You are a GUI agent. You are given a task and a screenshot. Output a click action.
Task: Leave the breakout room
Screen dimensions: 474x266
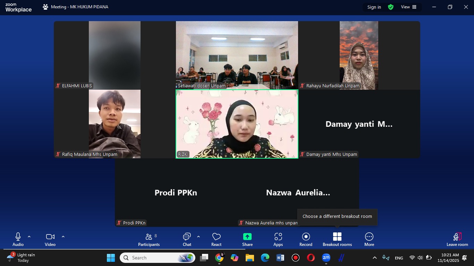[457, 239]
